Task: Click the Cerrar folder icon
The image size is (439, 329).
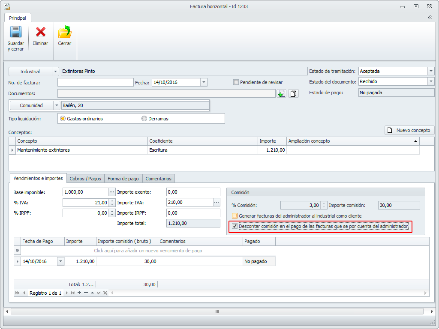Action: 65,33
